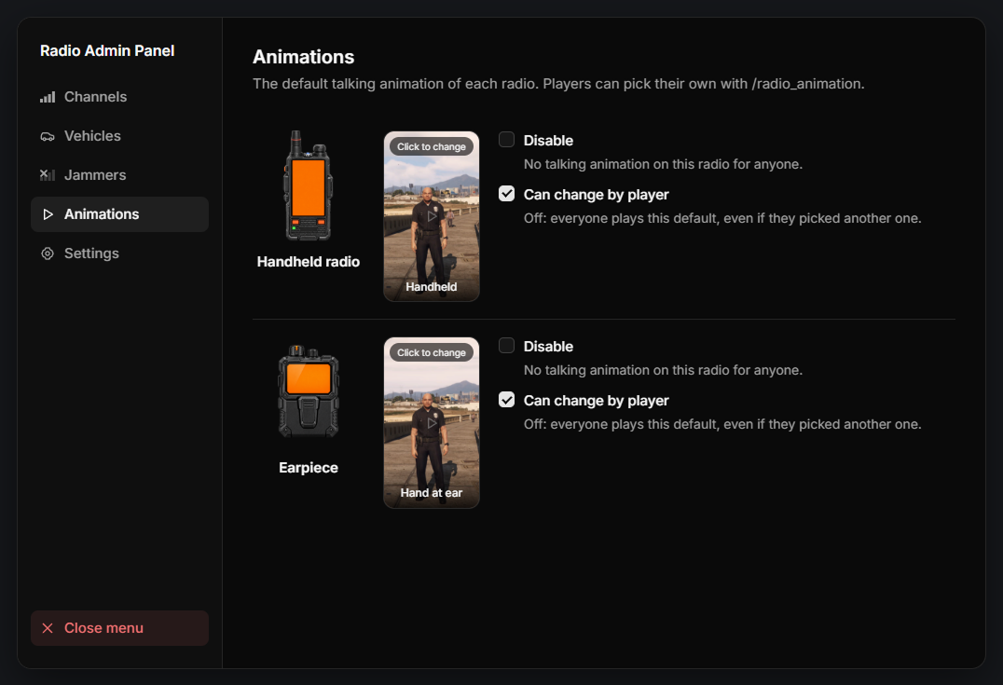Play the Handheld animation preview icon
Image resolution: width=1003 pixels, height=685 pixels.
(x=433, y=216)
